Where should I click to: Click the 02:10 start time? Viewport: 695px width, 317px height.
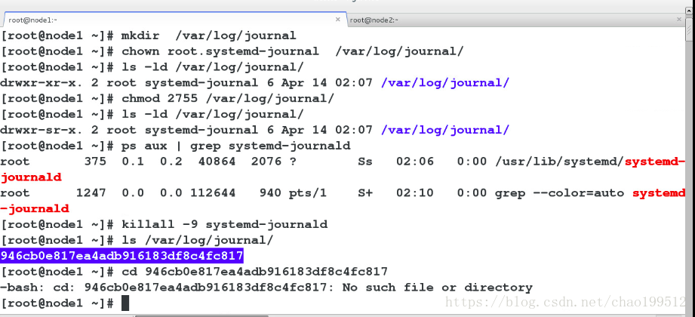click(x=414, y=193)
